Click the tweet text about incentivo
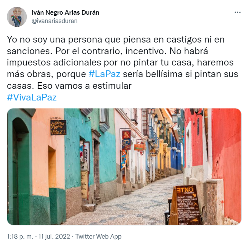 click(x=122, y=62)
